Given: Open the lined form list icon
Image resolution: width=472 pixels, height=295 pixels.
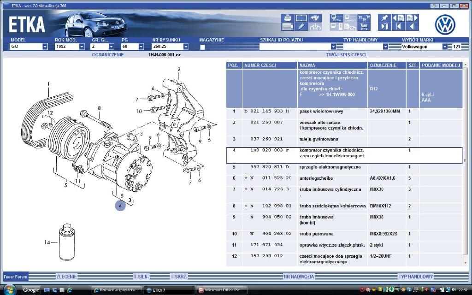Looking at the screenshot, I should pos(288,27).
